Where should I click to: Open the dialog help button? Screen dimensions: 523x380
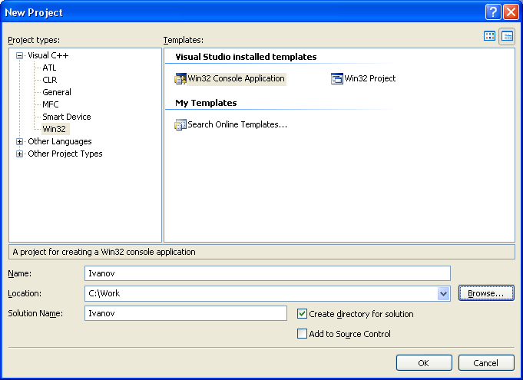(x=493, y=12)
